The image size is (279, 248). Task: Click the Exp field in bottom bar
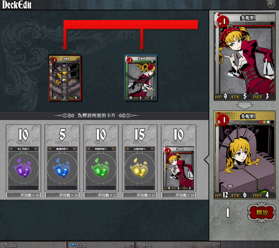pos(178,245)
